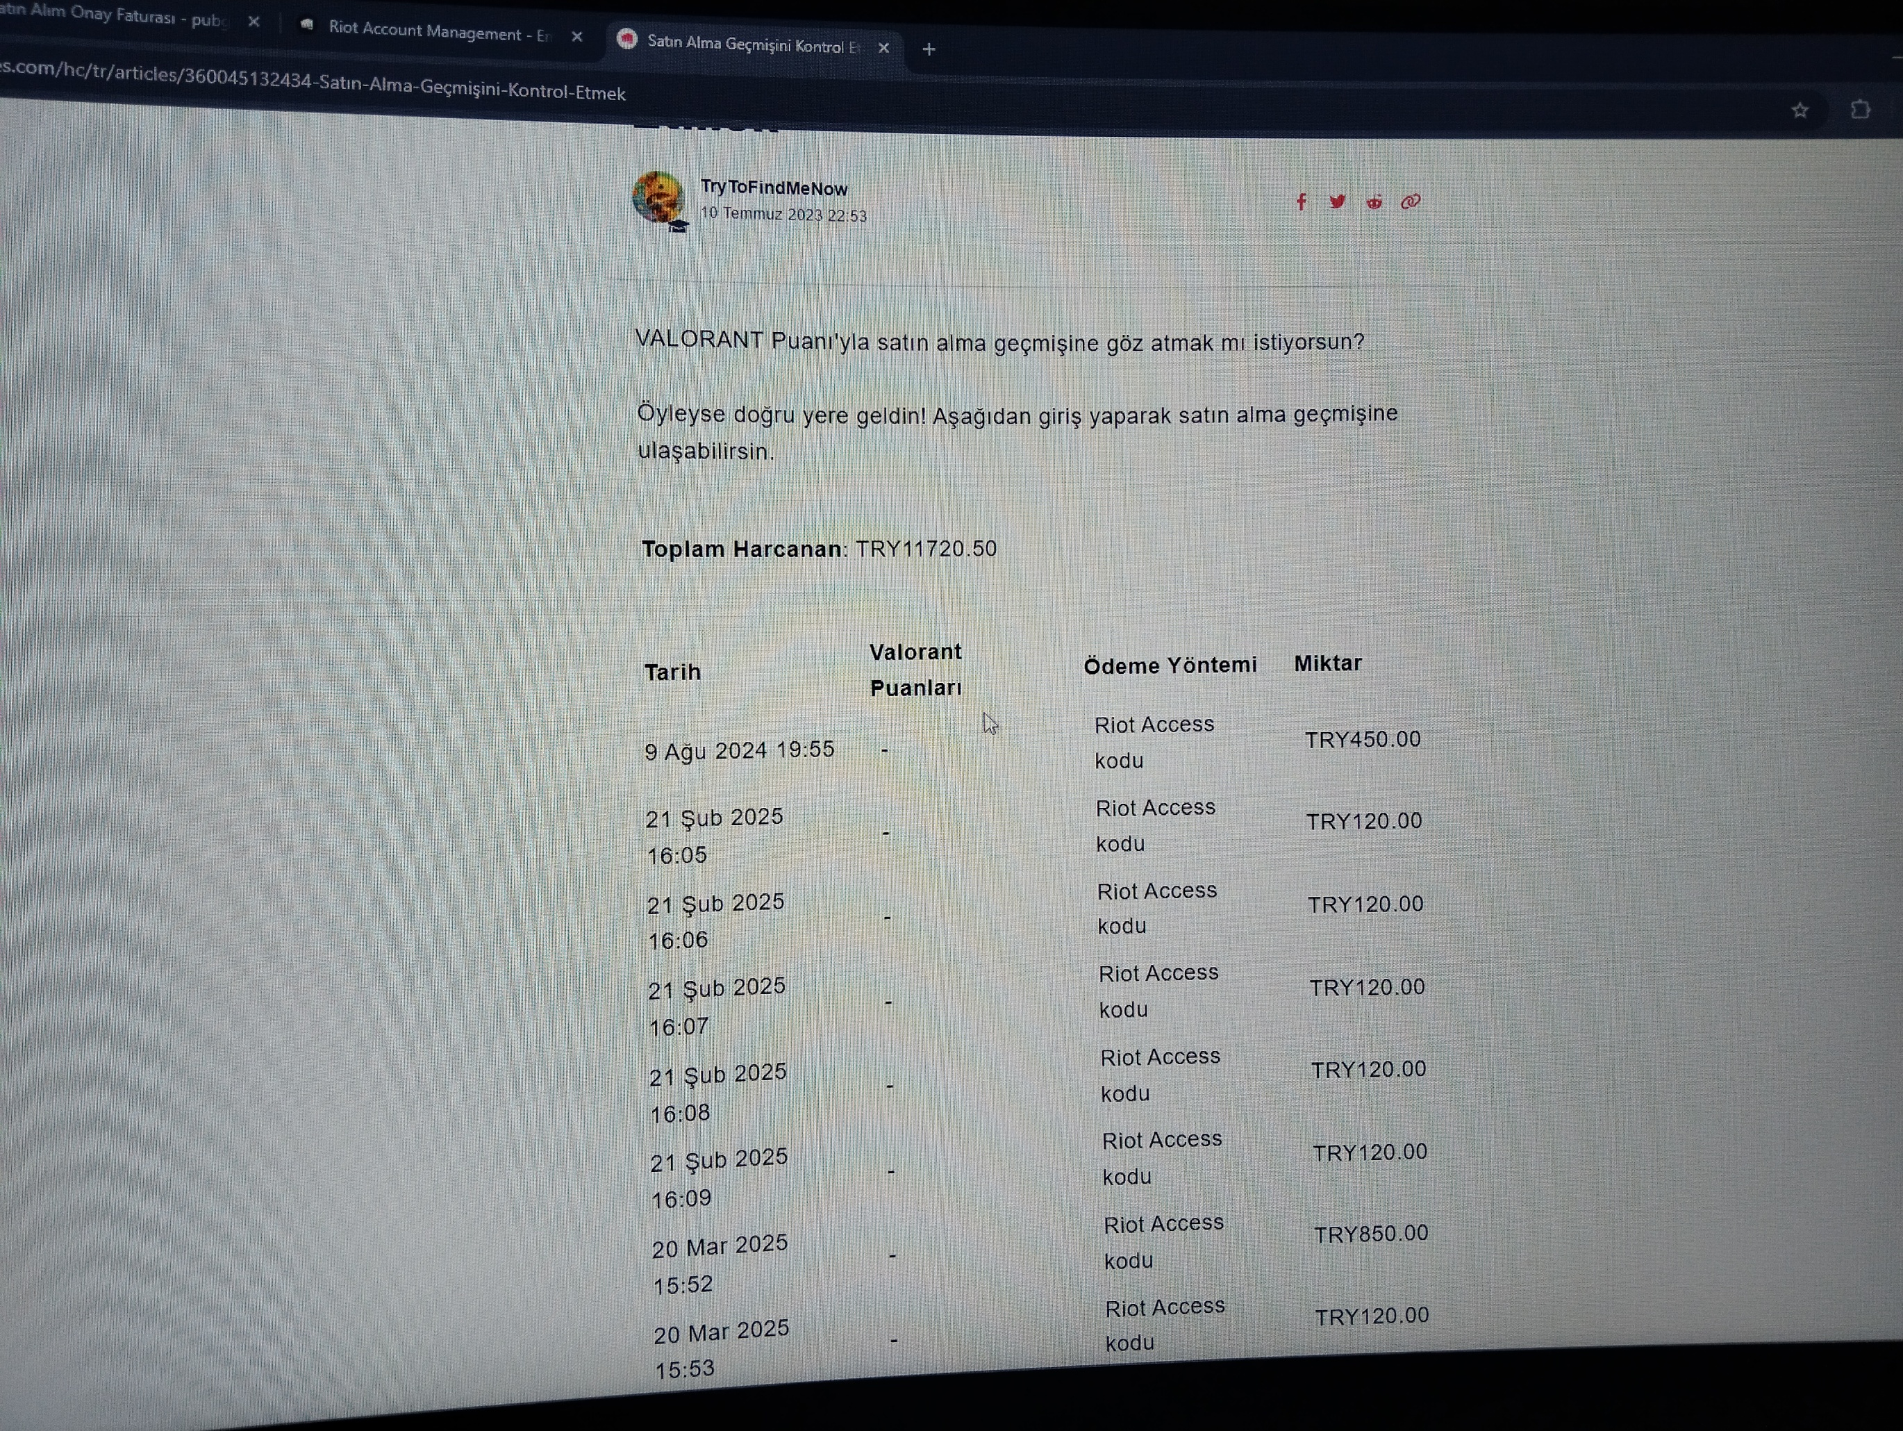Click Ödeme Yöntemi column header
The height and width of the screenshot is (1431, 1903).
point(1170,665)
